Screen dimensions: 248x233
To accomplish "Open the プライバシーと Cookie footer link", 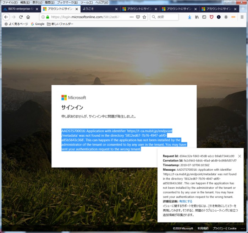I will coord(225,228).
